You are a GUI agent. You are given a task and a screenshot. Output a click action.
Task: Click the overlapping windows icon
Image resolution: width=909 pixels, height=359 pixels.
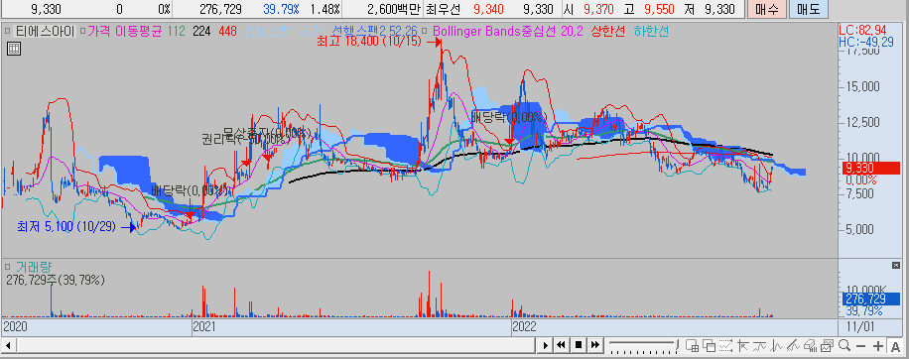pyautogui.click(x=709, y=346)
